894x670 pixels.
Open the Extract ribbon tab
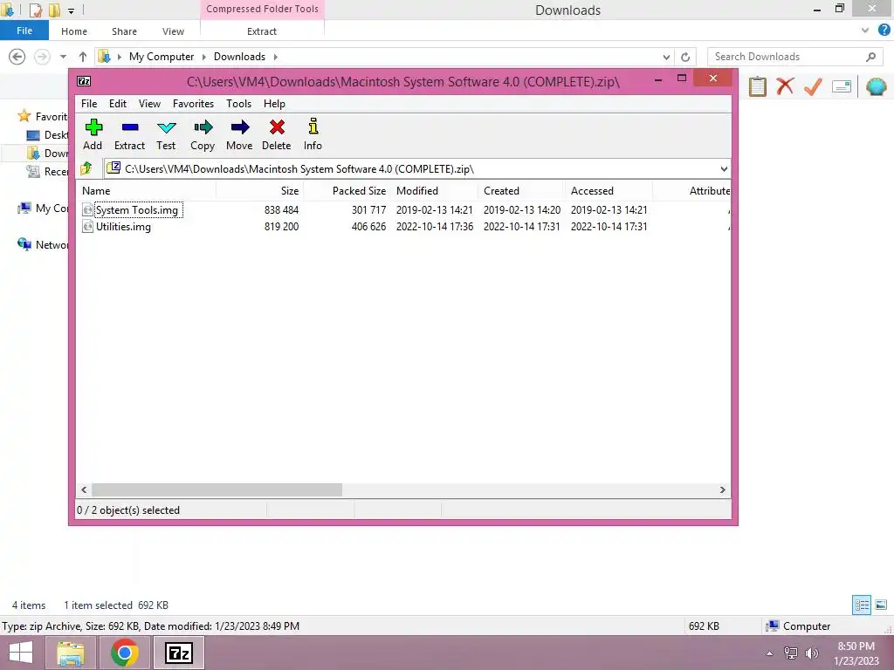point(262,31)
